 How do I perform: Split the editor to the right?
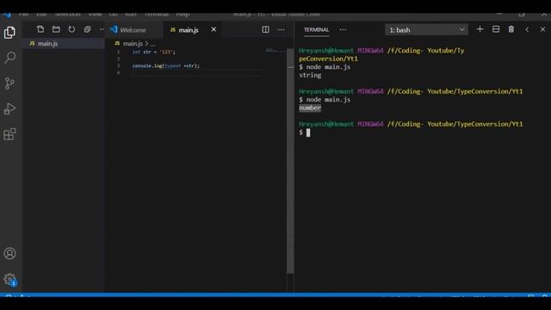tap(266, 30)
